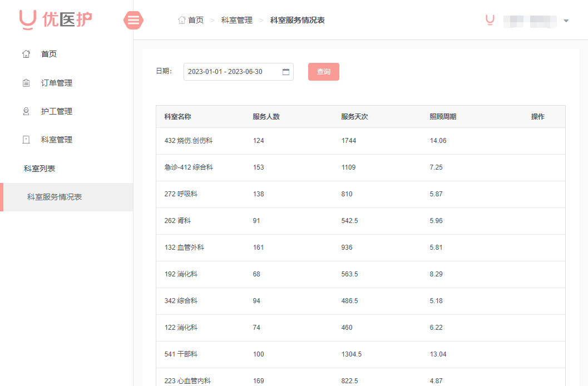Click service days value 542.5
Image resolution: width=588 pixels, height=386 pixels.
[349, 221]
